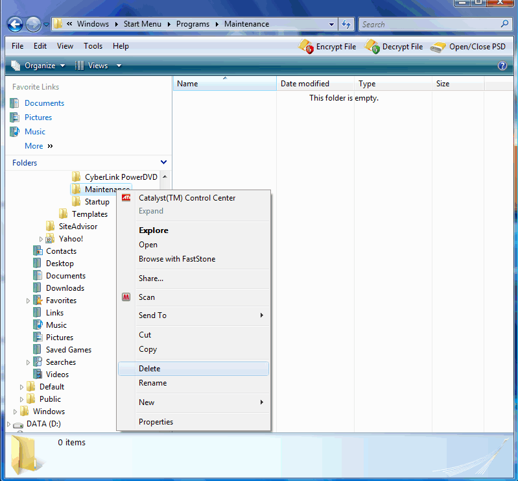Screen dimensions: 518x481
Task: Open Properties from context menu
Action: click(x=194, y=422)
